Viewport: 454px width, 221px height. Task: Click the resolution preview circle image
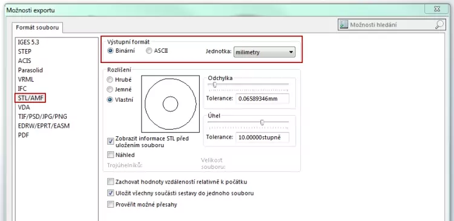click(x=170, y=104)
